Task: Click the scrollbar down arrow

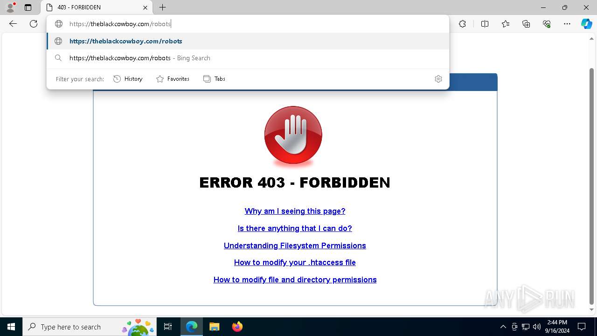Action: pyautogui.click(x=591, y=310)
